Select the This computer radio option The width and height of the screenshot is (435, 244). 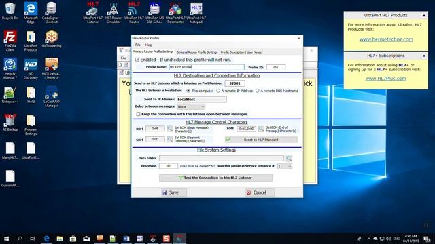(x=188, y=91)
